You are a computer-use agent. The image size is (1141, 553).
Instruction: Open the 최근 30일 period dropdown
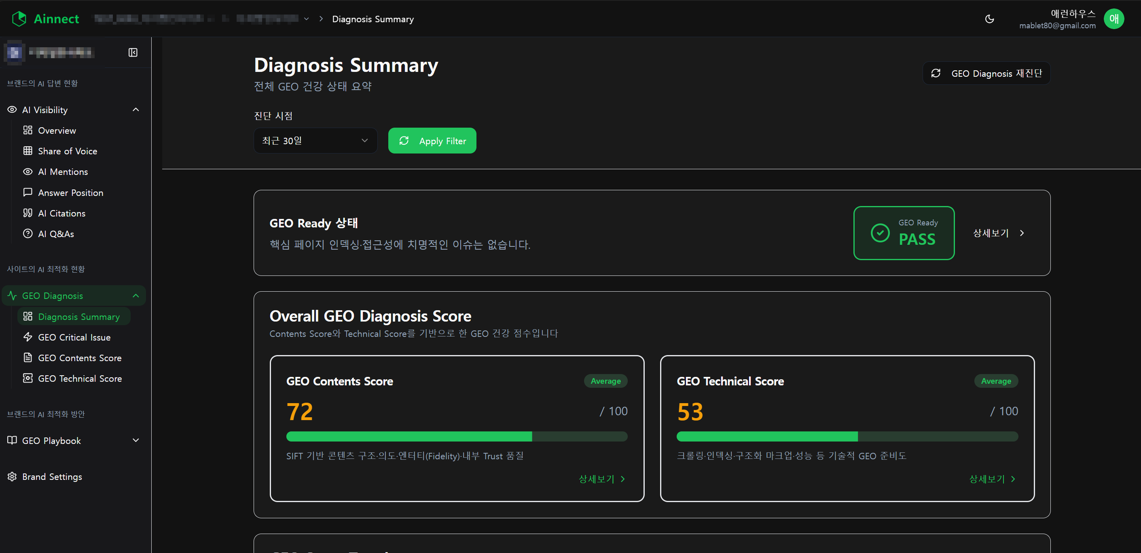pos(315,141)
